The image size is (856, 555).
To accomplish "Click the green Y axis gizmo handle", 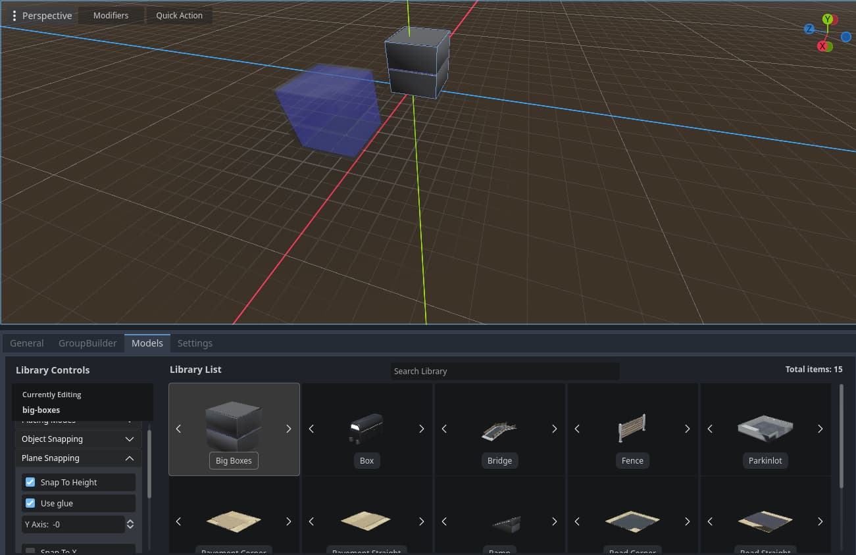I will click(x=828, y=19).
